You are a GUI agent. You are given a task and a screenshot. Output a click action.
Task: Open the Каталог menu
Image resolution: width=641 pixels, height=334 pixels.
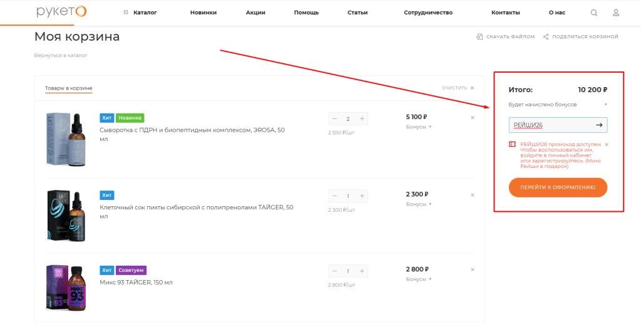(x=140, y=13)
